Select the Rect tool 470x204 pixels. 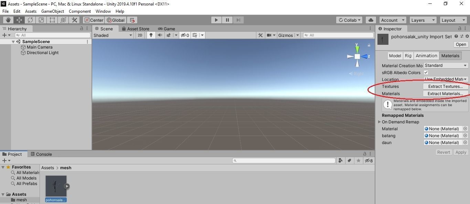point(52,20)
